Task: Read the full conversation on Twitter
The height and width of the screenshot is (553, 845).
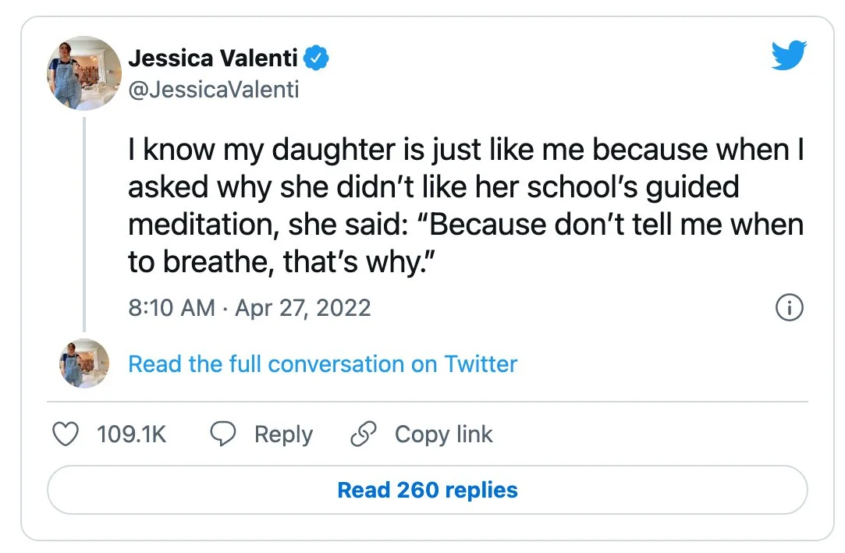Action: click(322, 363)
